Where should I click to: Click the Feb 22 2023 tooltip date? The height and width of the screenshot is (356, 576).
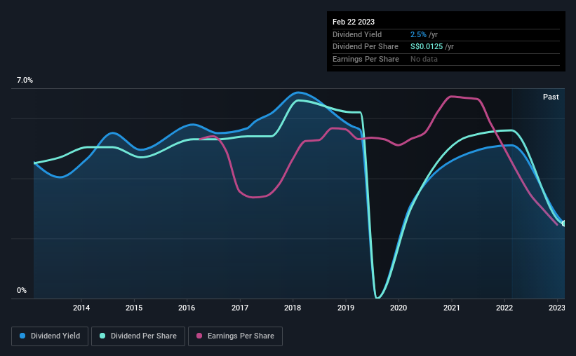(354, 22)
